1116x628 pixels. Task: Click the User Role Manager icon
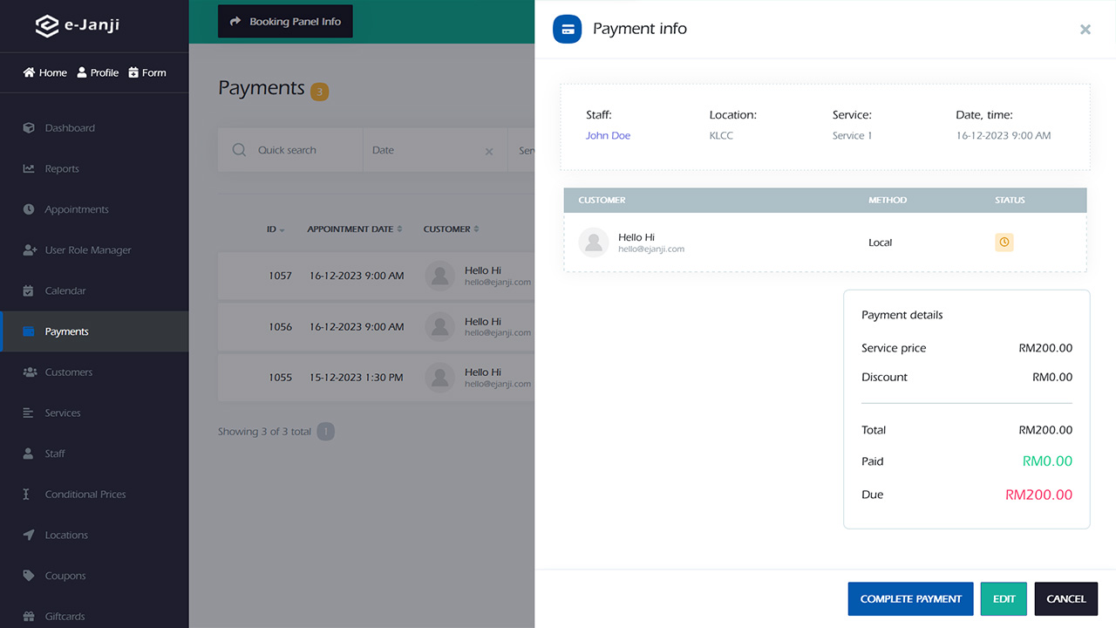coord(29,250)
